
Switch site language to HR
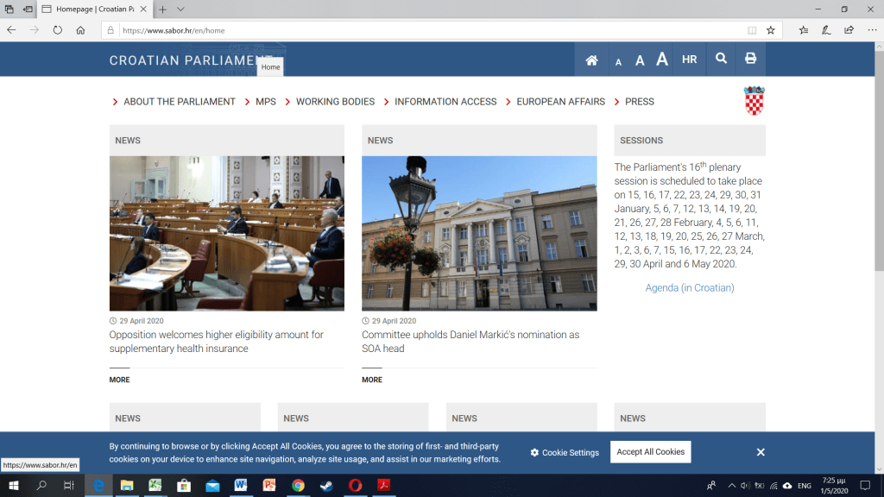pyautogui.click(x=689, y=60)
